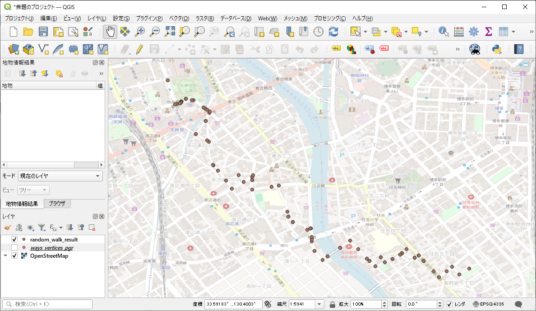Image resolution: width=536 pixels, height=311 pixels.
Task: Toggle the render checkbox in status bar
Action: pos(449,304)
